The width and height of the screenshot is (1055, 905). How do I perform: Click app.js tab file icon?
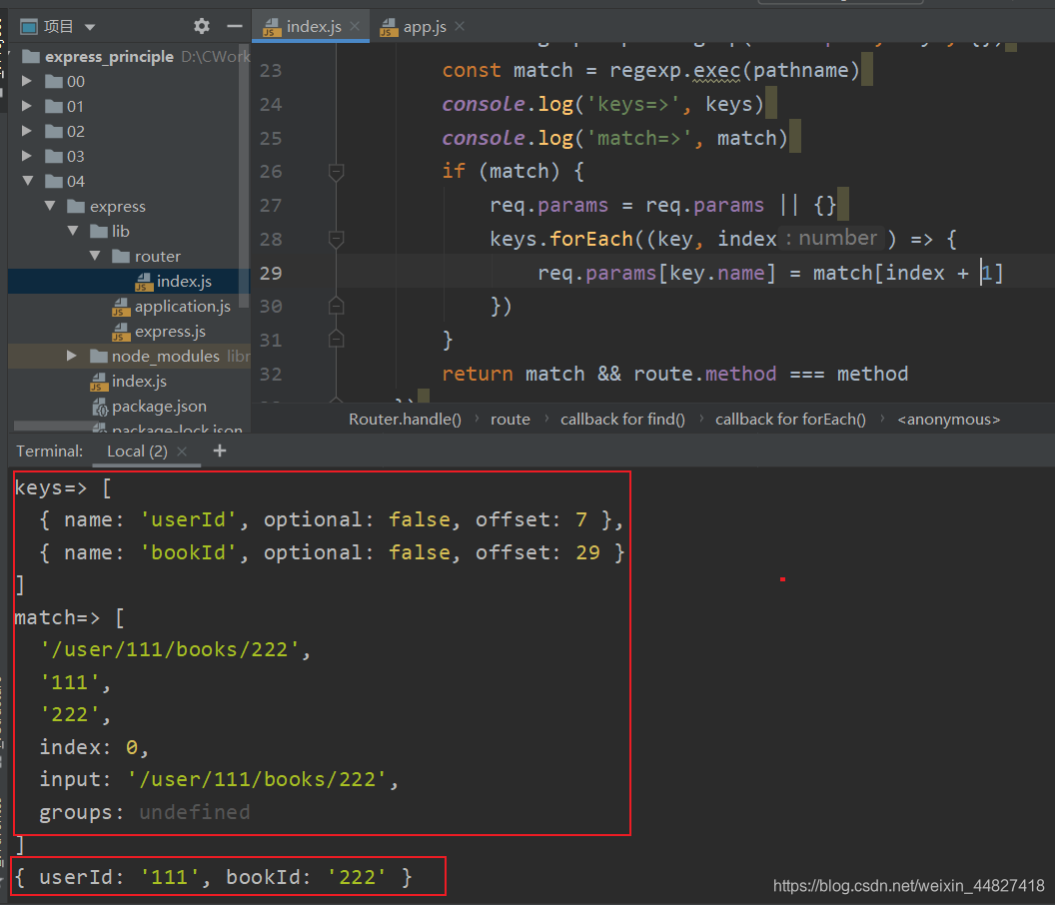pyautogui.click(x=389, y=27)
